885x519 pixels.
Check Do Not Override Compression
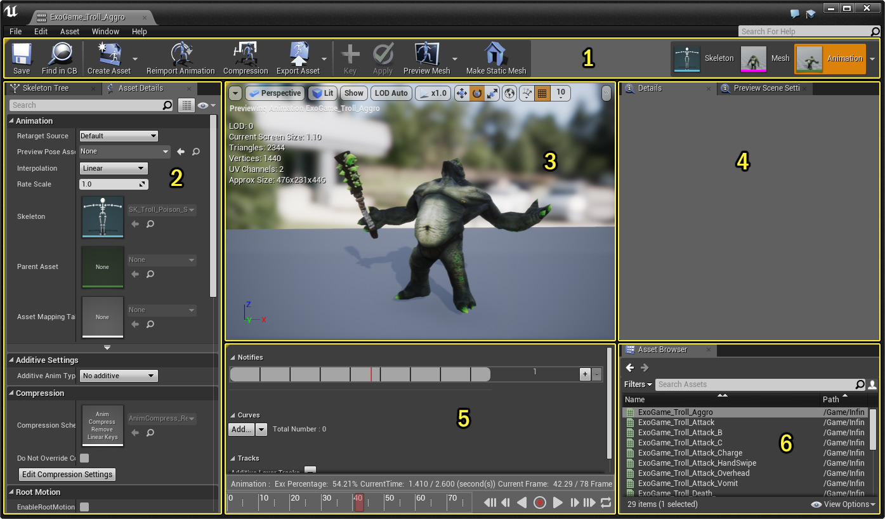pos(84,458)
